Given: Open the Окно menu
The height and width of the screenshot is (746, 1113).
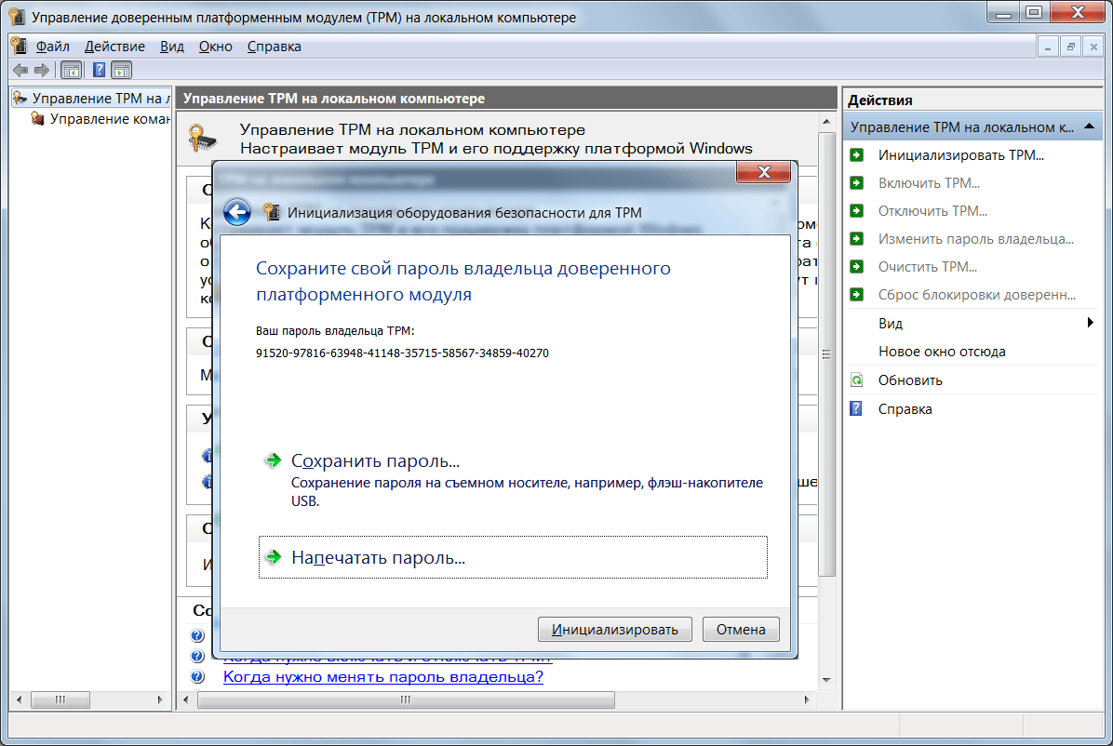Looking at the screenshot, I should coord(215,47).
